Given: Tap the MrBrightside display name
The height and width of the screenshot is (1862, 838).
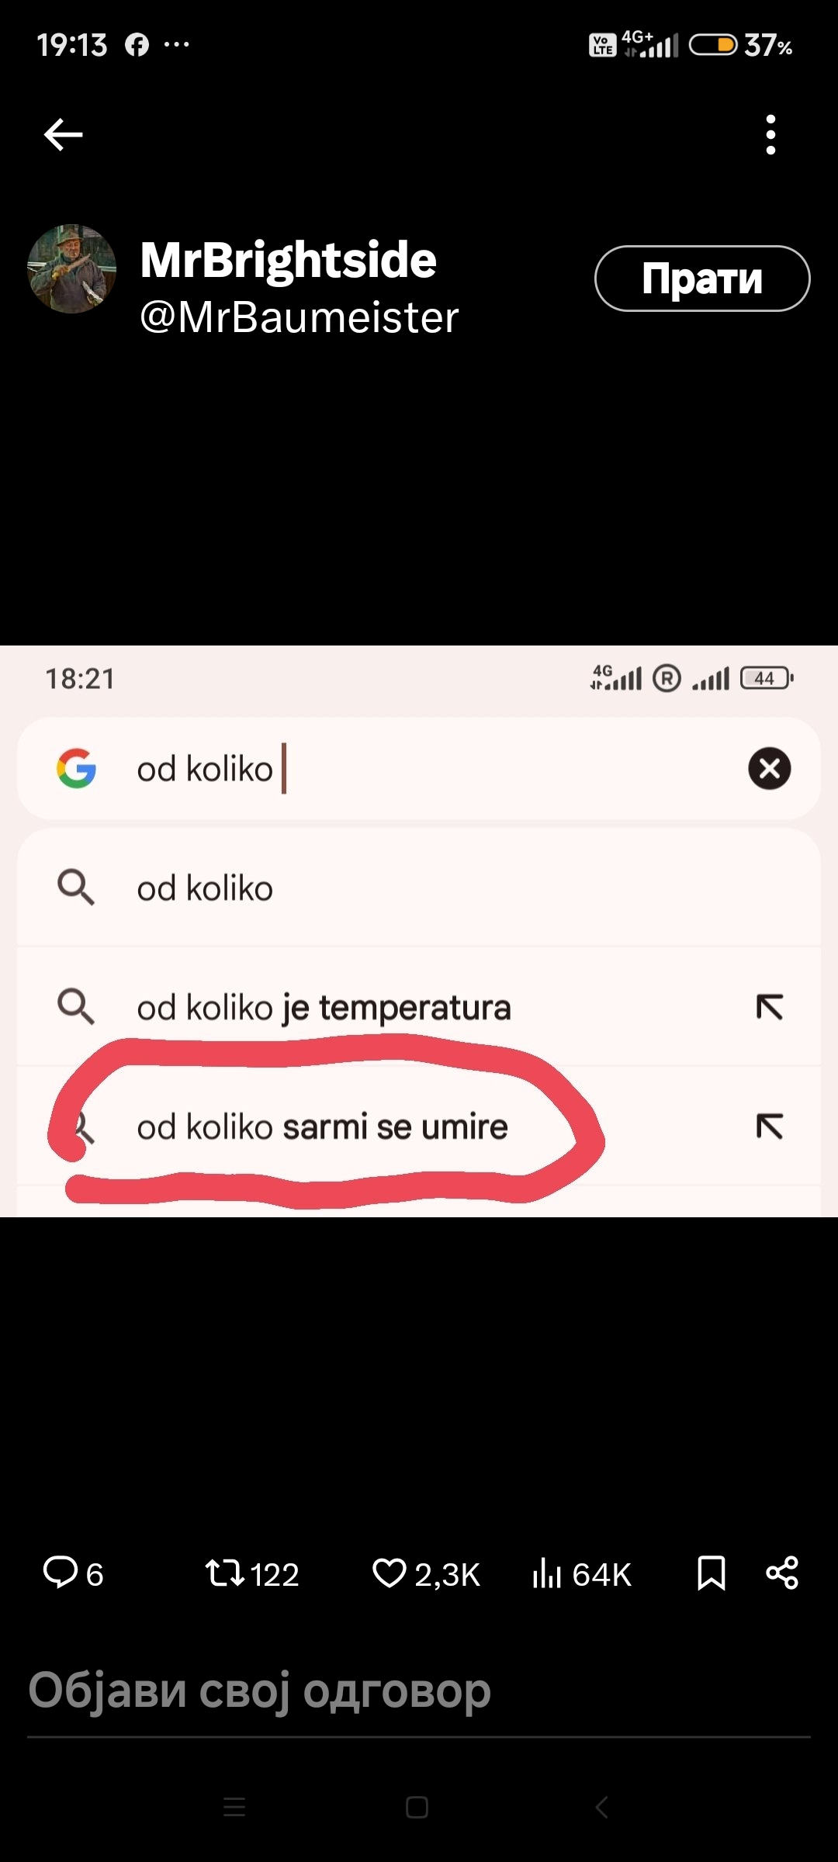Looking at the screenshot, I should pos(288,259).
